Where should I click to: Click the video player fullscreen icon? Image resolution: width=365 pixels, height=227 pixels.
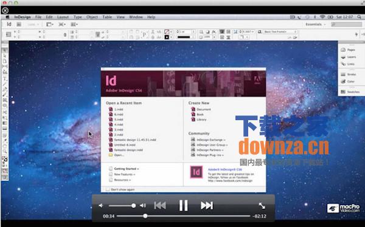pyautogui.click(x=262, y=206)
